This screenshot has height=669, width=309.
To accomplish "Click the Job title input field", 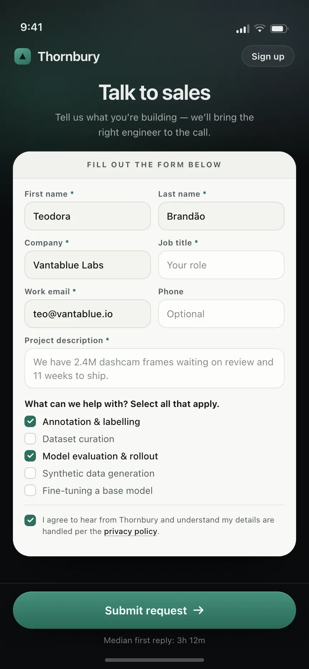I will pos(221,265).
